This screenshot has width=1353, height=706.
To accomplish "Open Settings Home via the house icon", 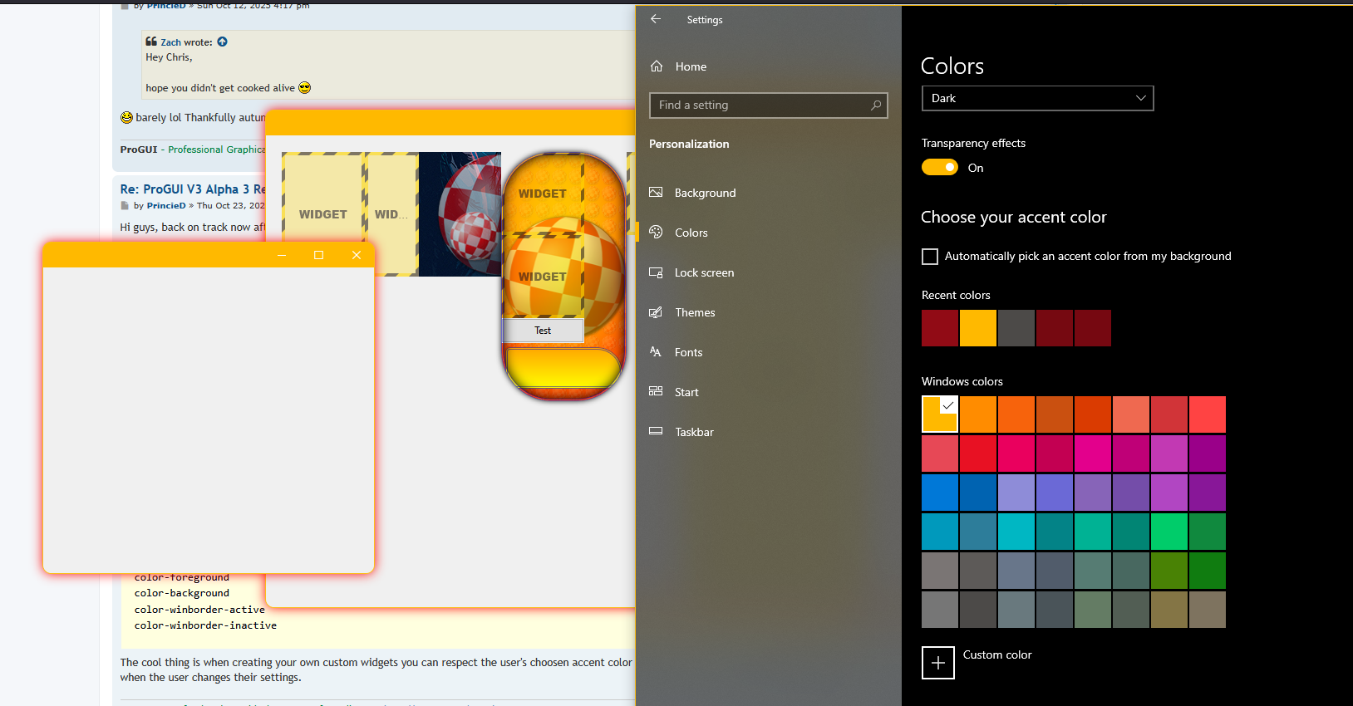I will click(657, 66).
